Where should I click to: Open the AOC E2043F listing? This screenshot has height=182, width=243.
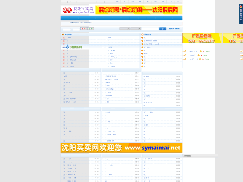(69, 99)
